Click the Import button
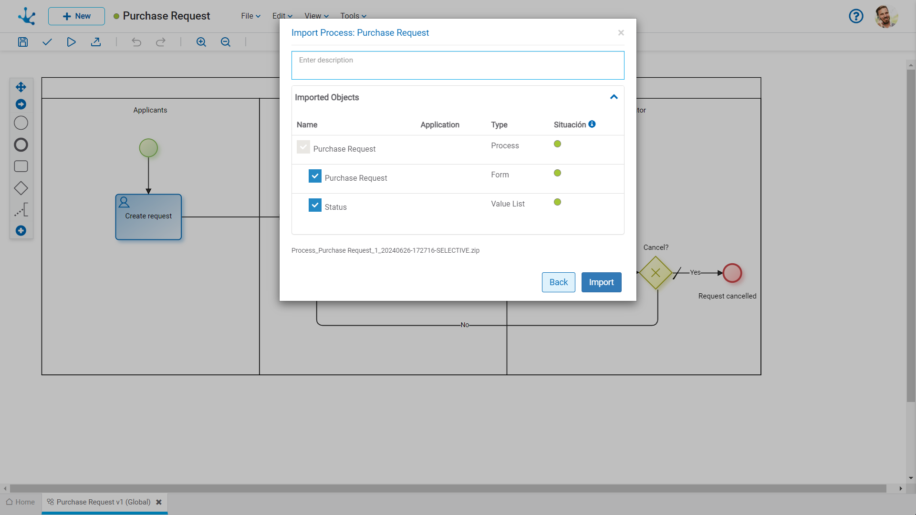 pyautogui.click(x=601, y=282)
